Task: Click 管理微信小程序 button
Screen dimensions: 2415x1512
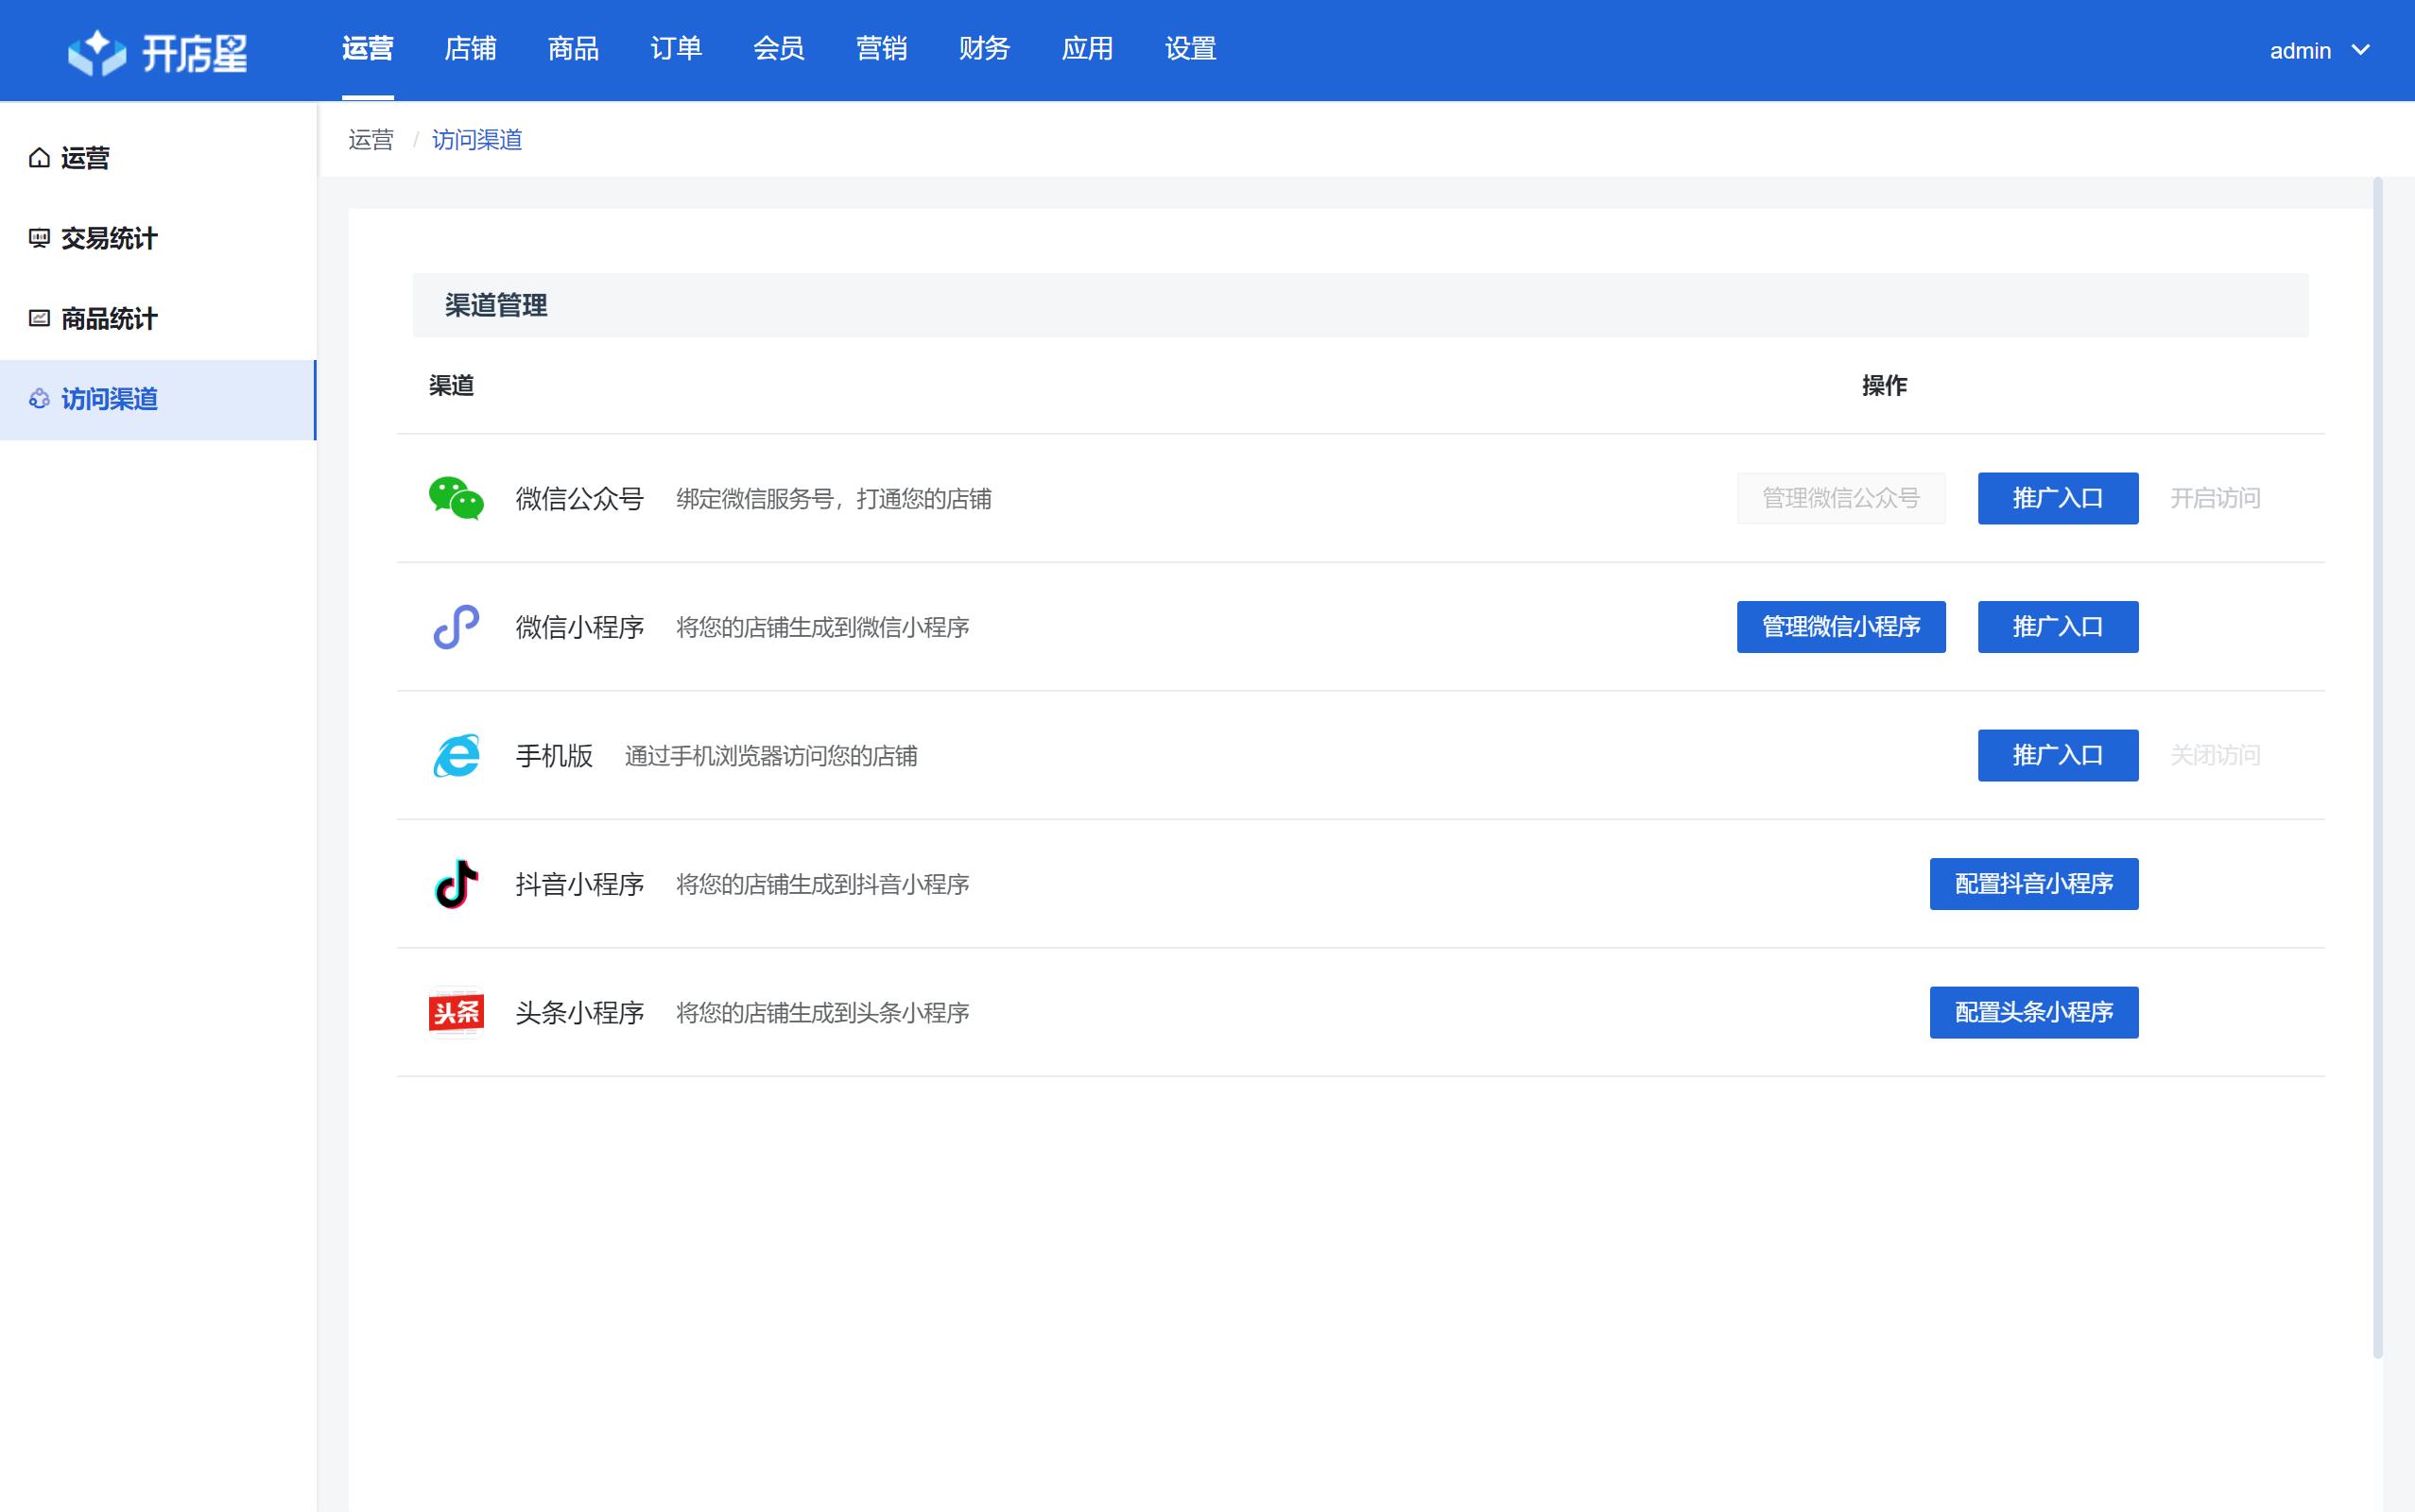Action: click(x=1840, y=627)
